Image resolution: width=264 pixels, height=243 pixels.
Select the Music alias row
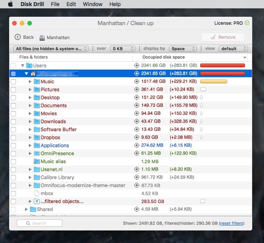click(131, 161)
